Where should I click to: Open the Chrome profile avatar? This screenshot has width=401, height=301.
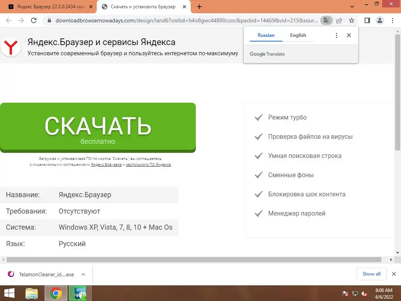pos(380,20)
